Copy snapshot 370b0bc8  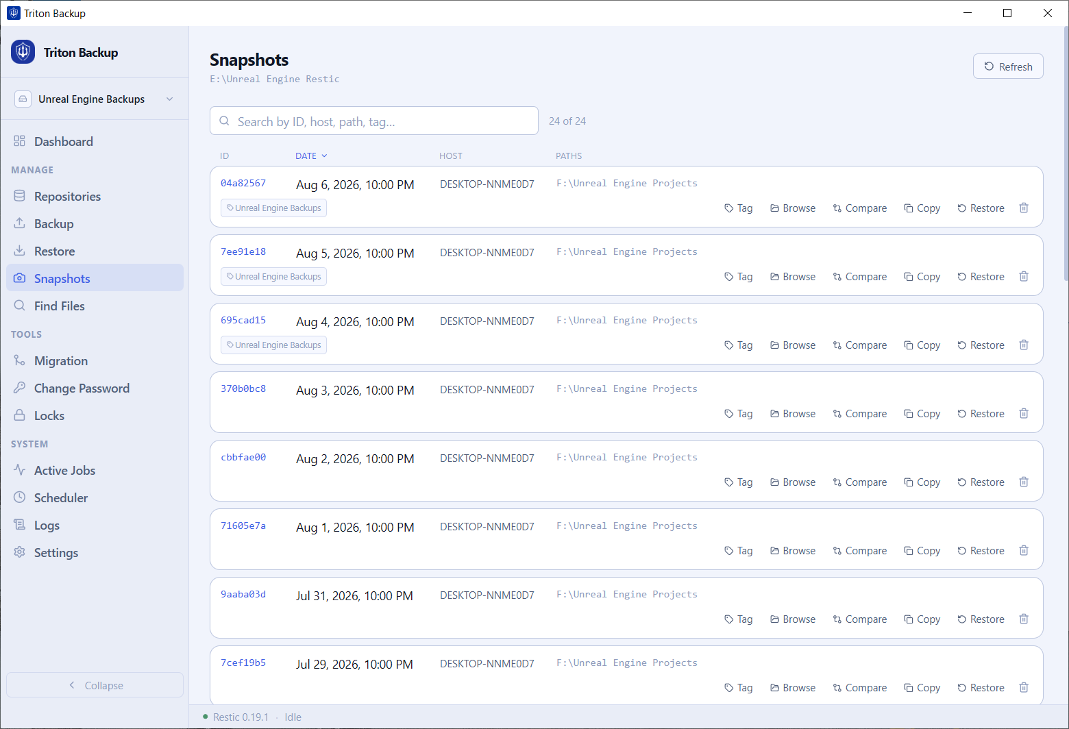[922, 414]
